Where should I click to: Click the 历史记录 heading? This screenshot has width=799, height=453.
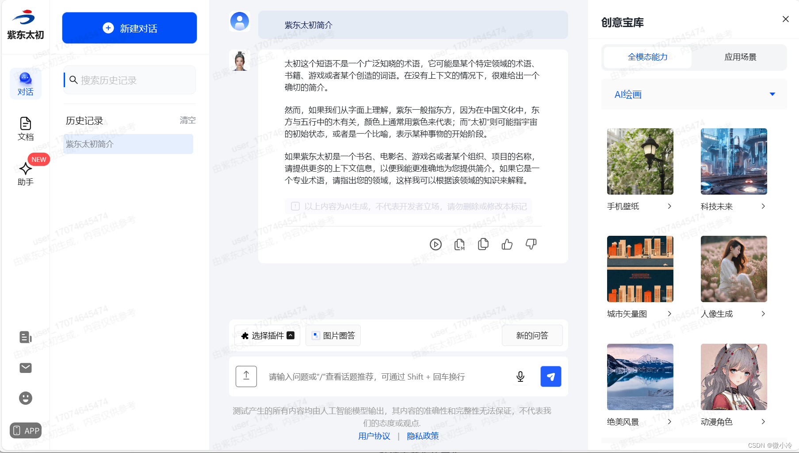tap(84, 120)
